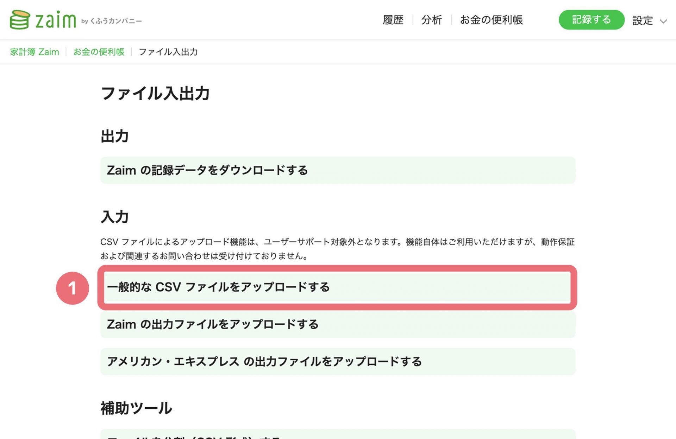Screen dimensions: 676x439
Task: Go to 家計簿 Zaim breadcrumb link
Action: pyautogui.click(x=35, y=52)
